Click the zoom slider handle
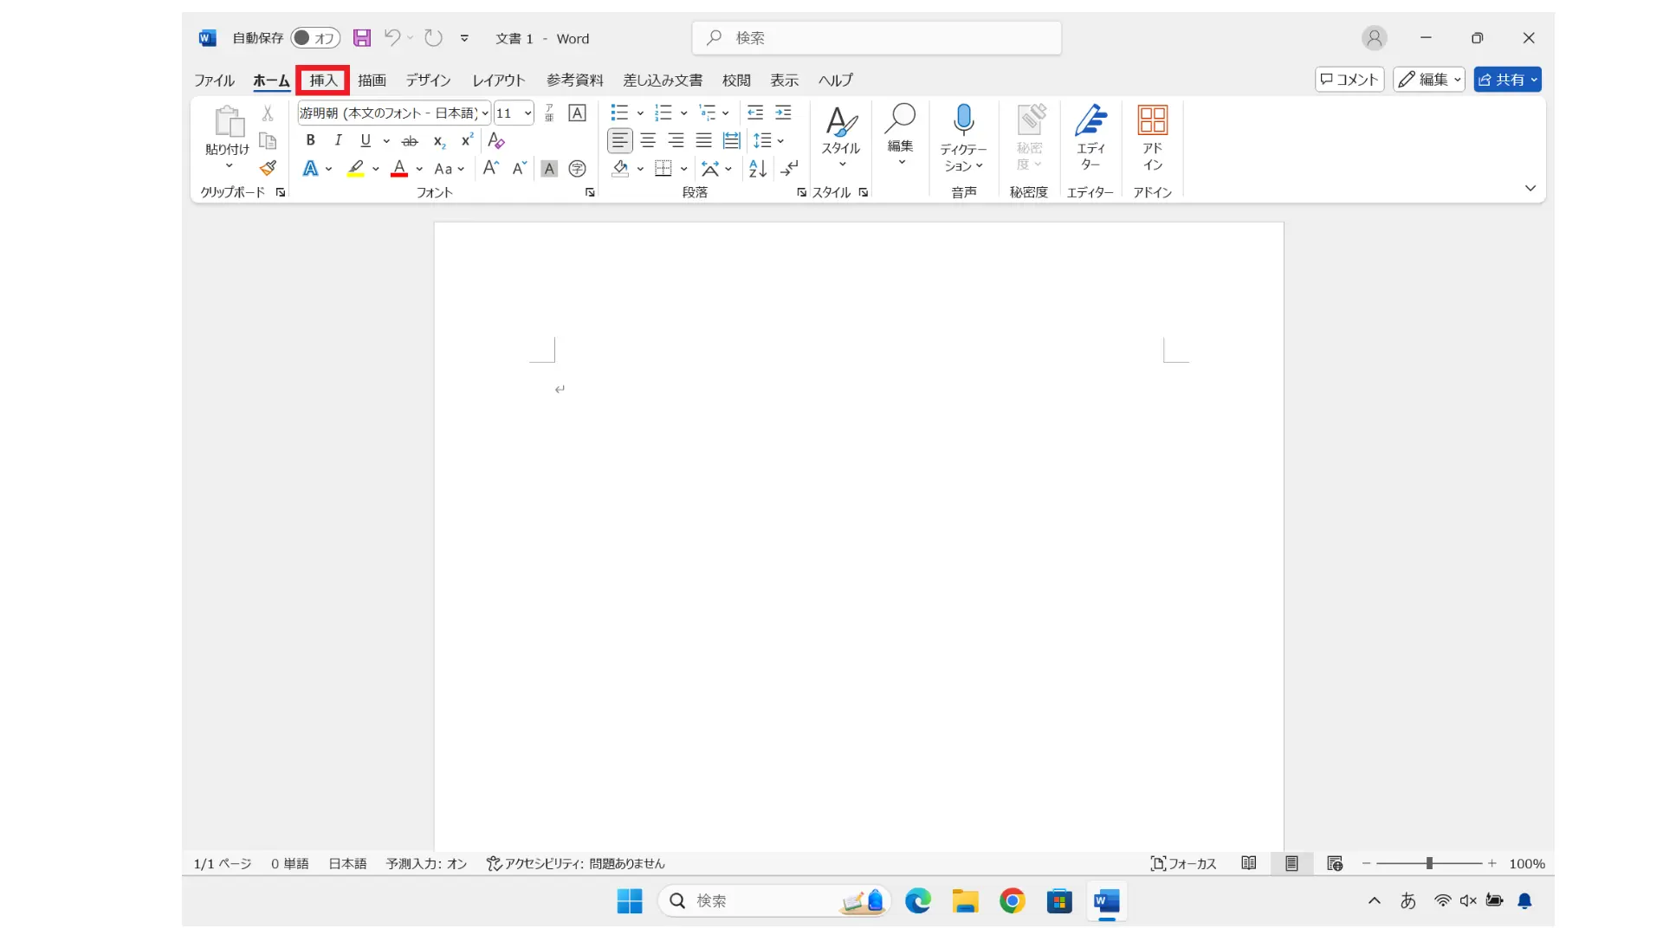 click(x=1429, y=863)
